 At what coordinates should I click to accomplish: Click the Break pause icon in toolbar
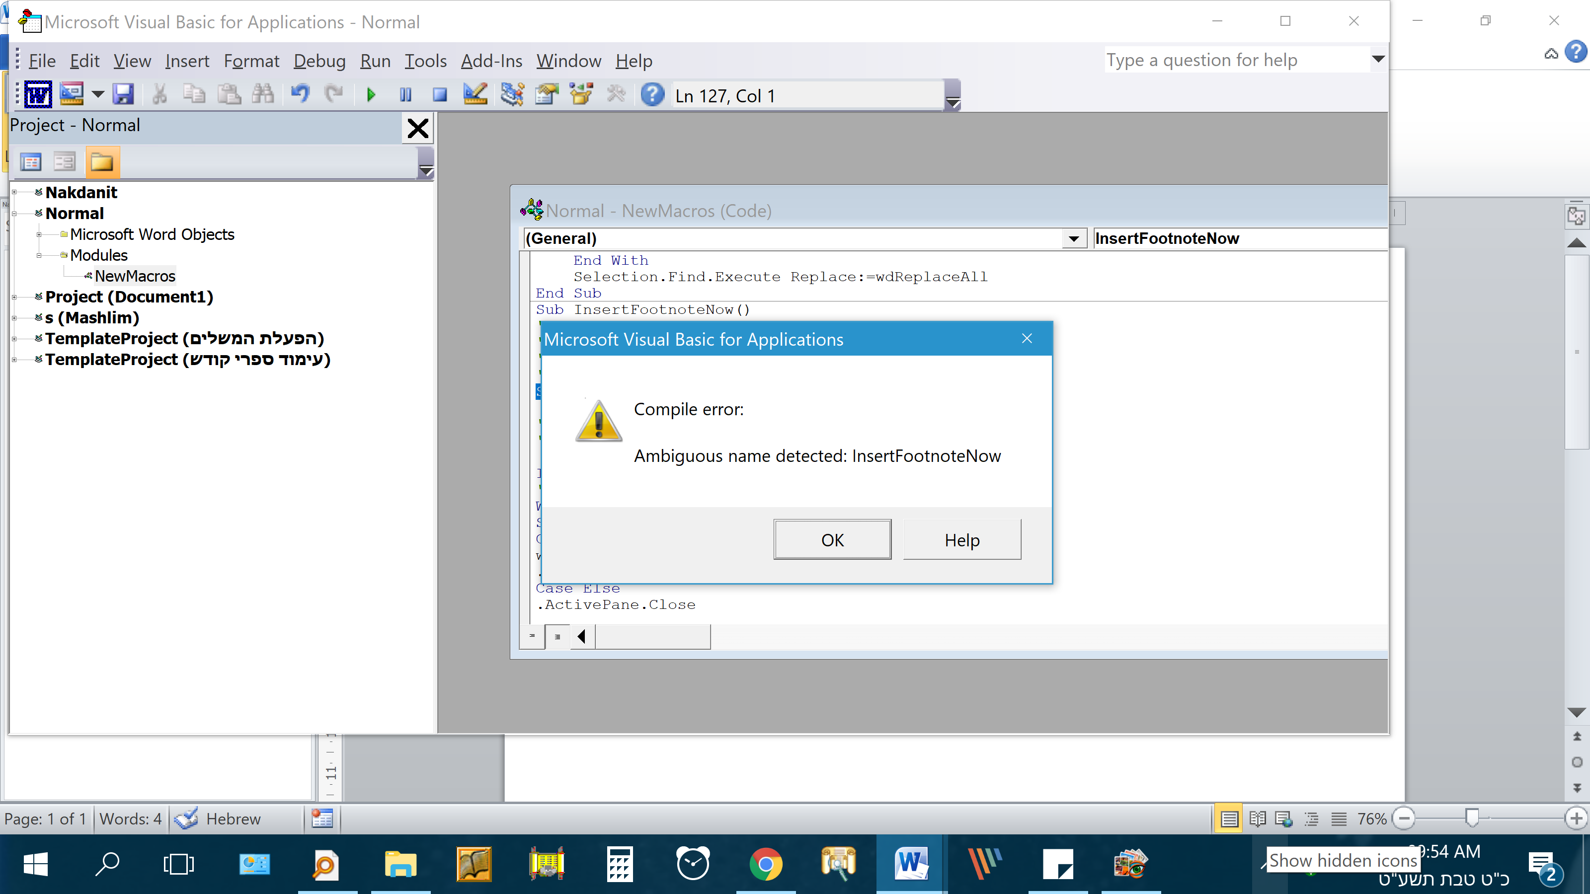pyautogui.click(x=405, y=95)
